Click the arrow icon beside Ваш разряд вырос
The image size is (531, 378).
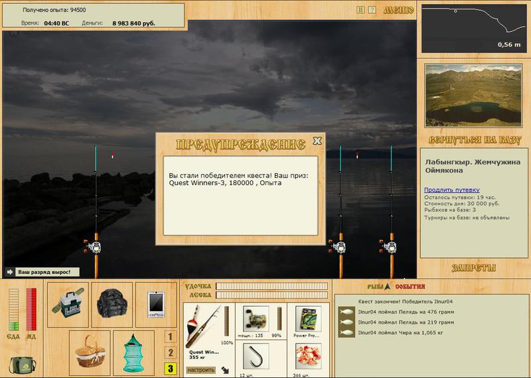coord(10,272)
